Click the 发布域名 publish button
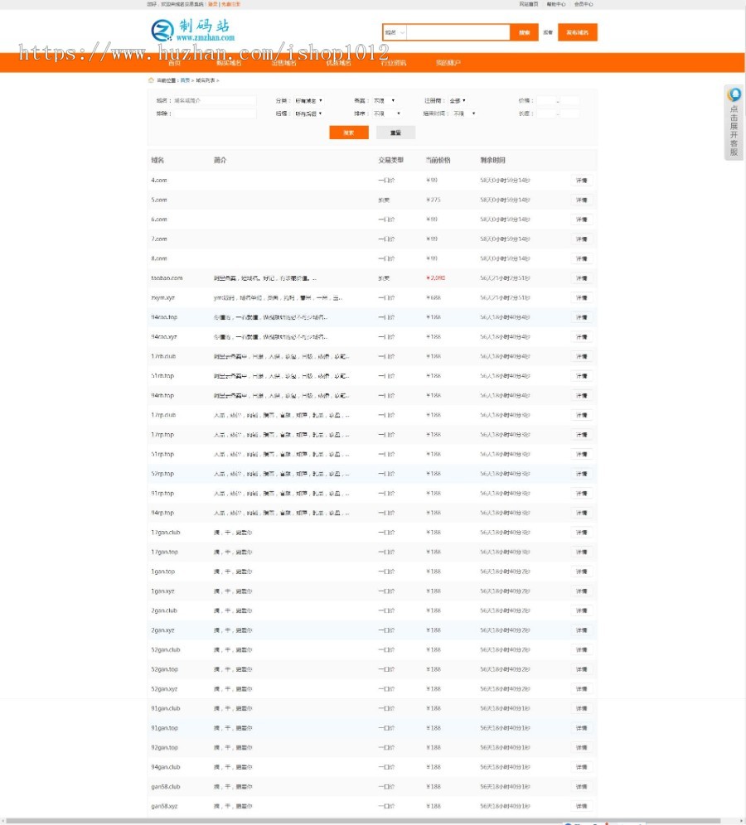The width and height of the screenshot is (746, 825). point(578,32)
